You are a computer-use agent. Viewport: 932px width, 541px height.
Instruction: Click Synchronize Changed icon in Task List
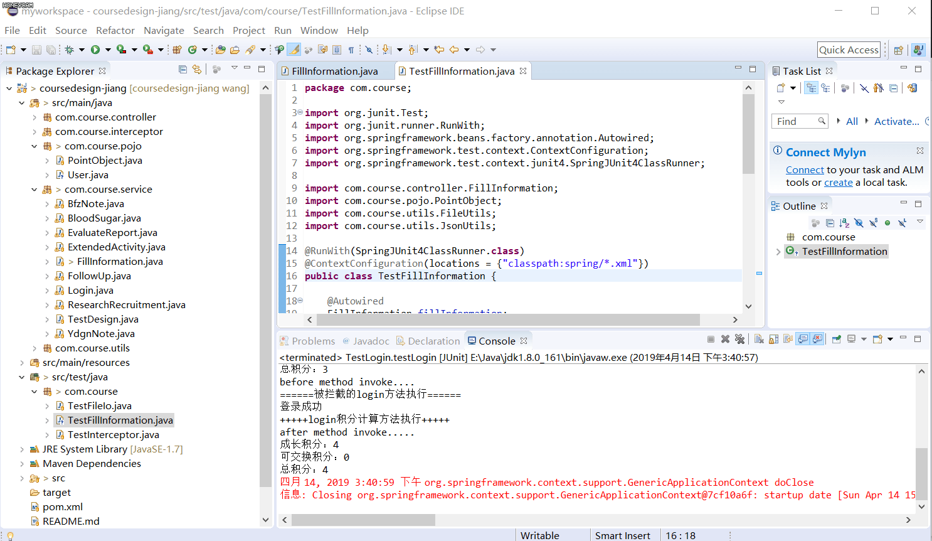pyautogui.click(x=912, y=88)
